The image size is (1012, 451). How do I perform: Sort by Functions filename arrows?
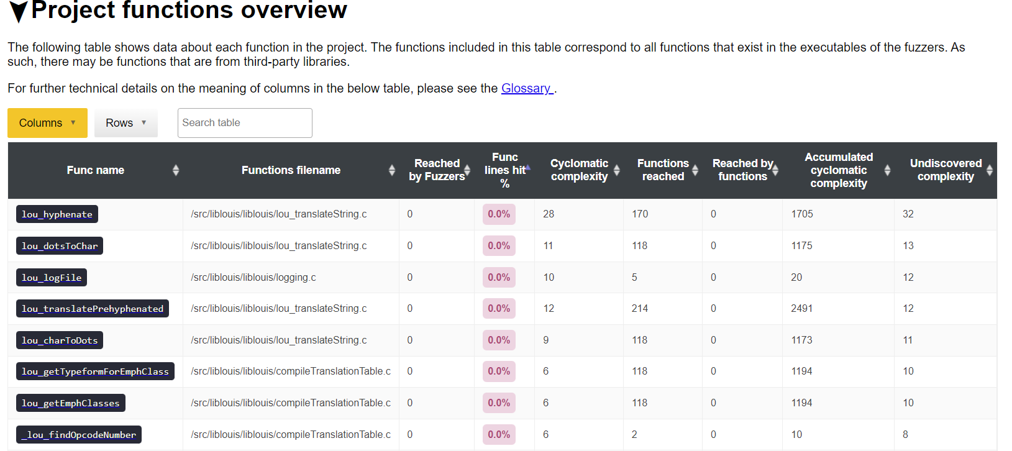[391, 170]
